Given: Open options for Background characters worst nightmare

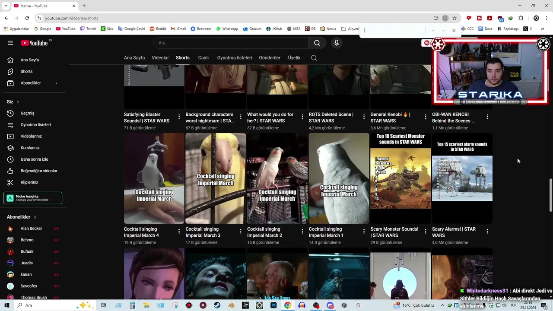Looking at the screenshot, I should 241,117.
